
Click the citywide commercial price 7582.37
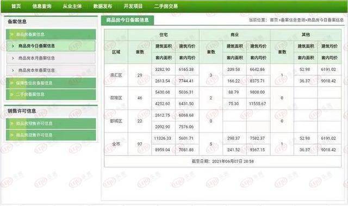[x=257, y=138]
